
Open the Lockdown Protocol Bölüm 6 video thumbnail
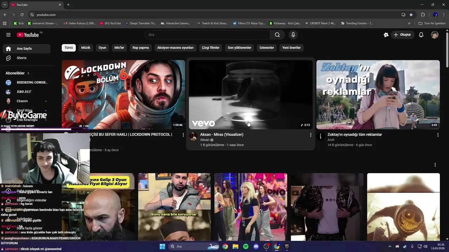coord(123,94)
